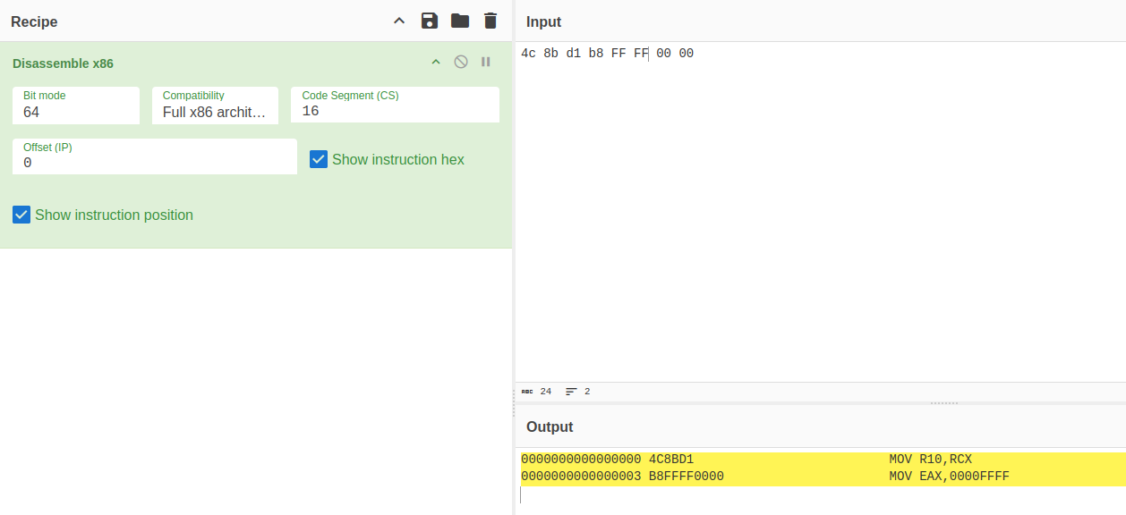The image size is (1126, 515).
Task: Click the input line count icon
Action: [571, 392]
